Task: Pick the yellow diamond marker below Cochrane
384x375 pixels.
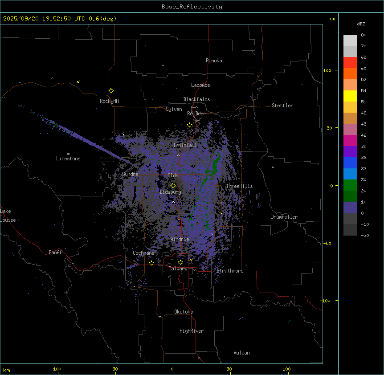Action: (x=151, y=263)
